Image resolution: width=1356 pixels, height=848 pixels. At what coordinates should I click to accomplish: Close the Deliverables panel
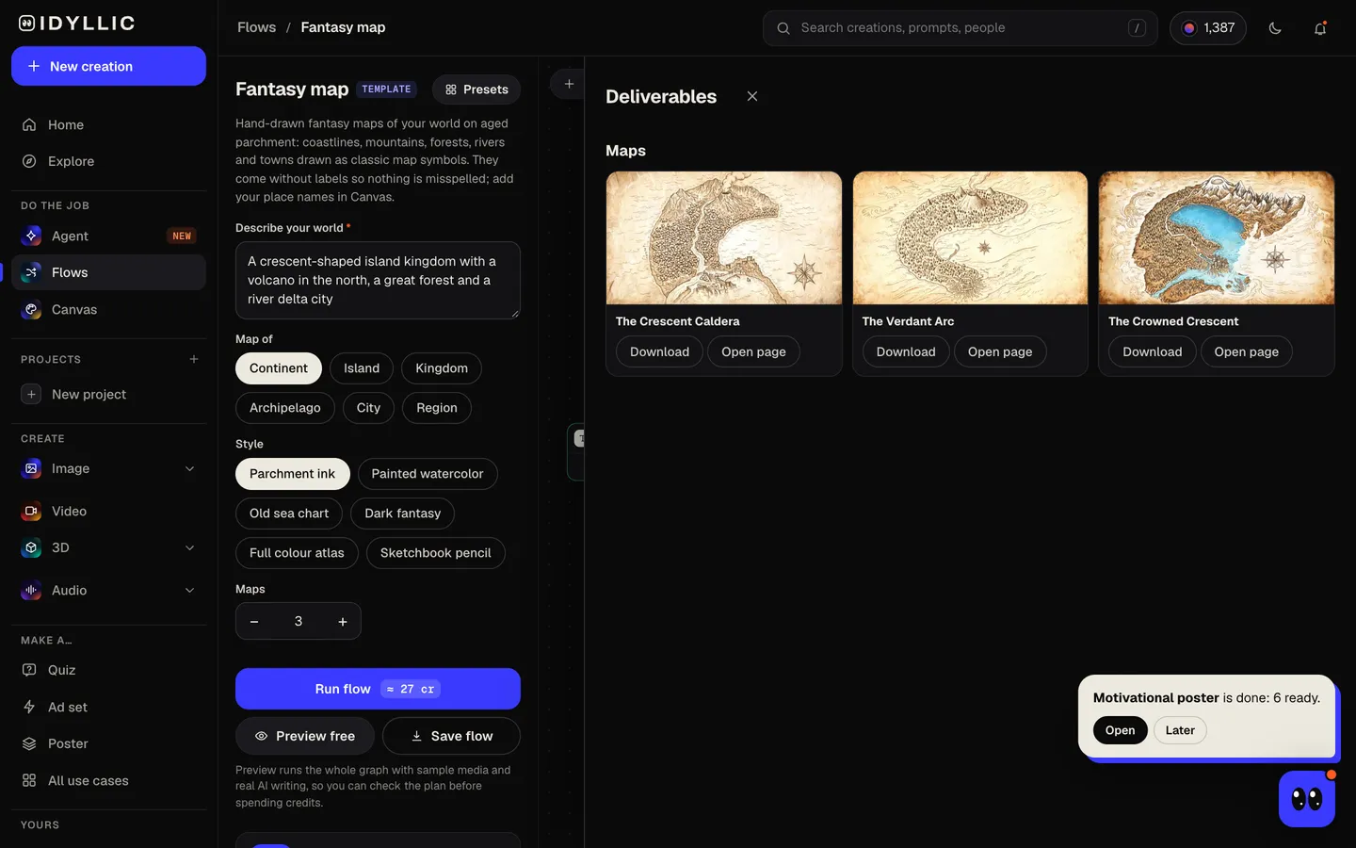coord(752,96)
